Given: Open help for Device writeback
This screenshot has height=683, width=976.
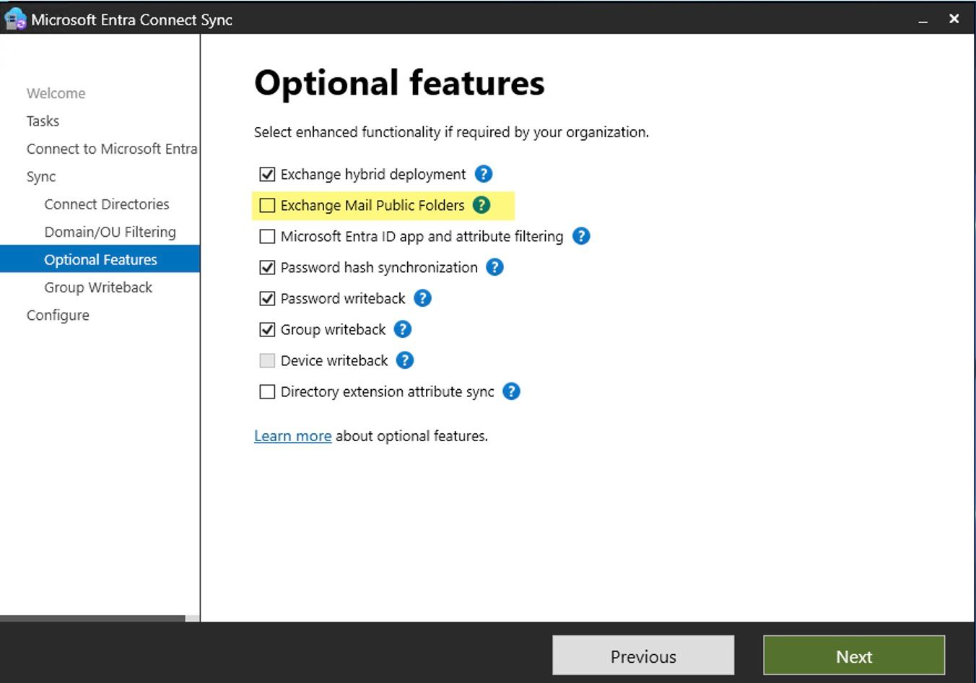Looking at the screenshot, I should click(x=405, y=360).
